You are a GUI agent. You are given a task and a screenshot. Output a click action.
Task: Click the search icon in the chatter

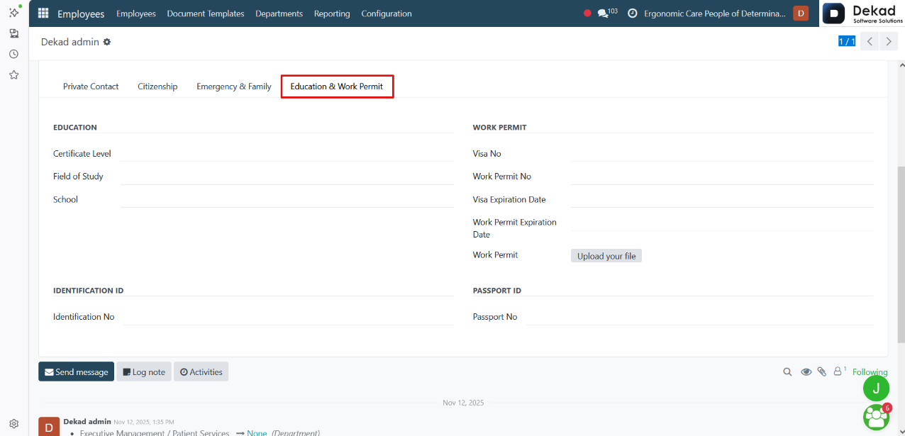787,371
